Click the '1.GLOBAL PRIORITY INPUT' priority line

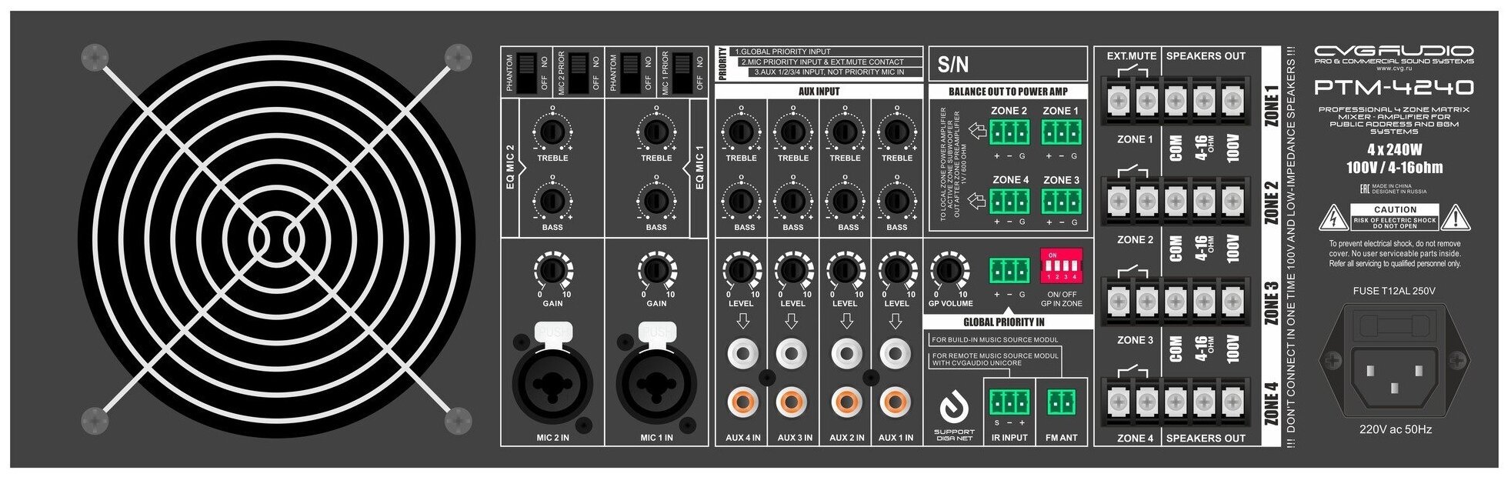(782, 52)
